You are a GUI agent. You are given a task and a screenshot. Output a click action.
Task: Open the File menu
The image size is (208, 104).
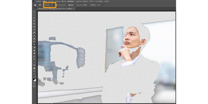point(39,1)
